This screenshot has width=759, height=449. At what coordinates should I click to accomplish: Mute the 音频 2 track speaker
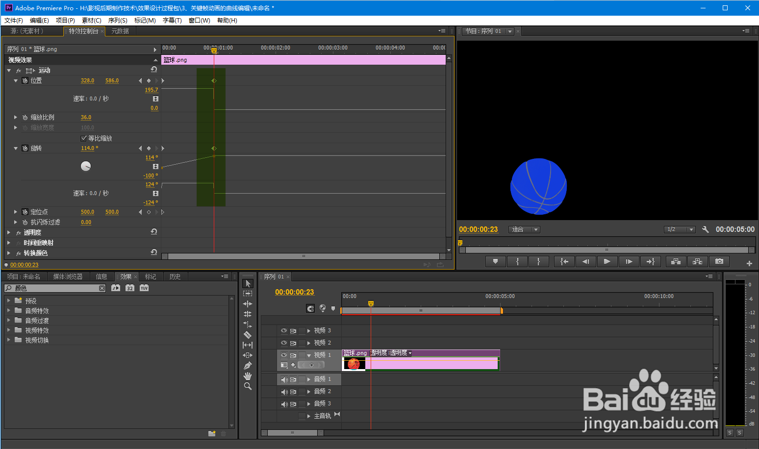tap(284, 392)
